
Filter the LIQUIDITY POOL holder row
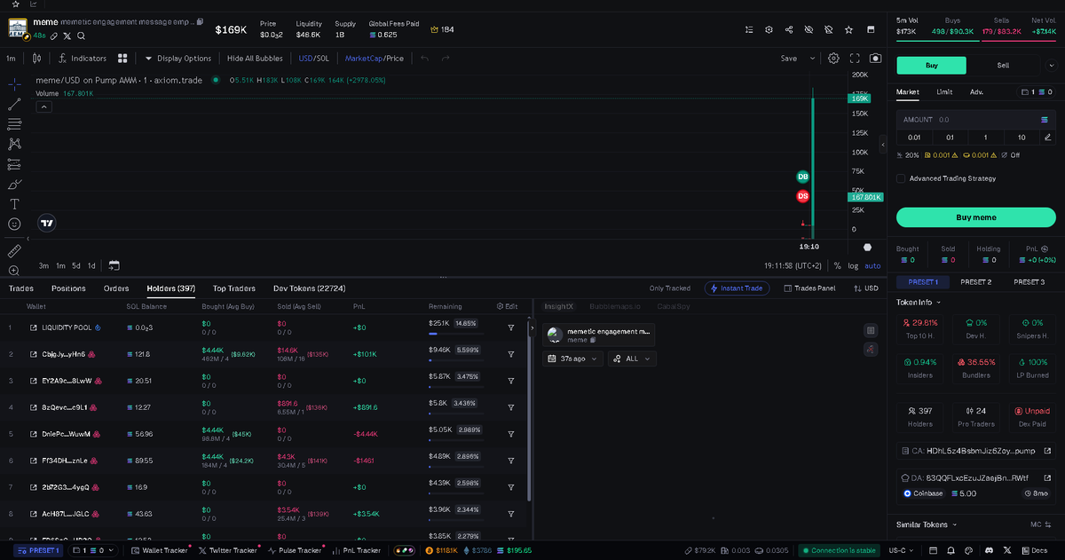tap(511, 327)
